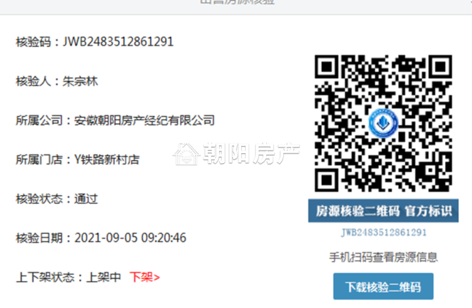
Task: Click the red 下架> link
Action: tap(145, 277)
